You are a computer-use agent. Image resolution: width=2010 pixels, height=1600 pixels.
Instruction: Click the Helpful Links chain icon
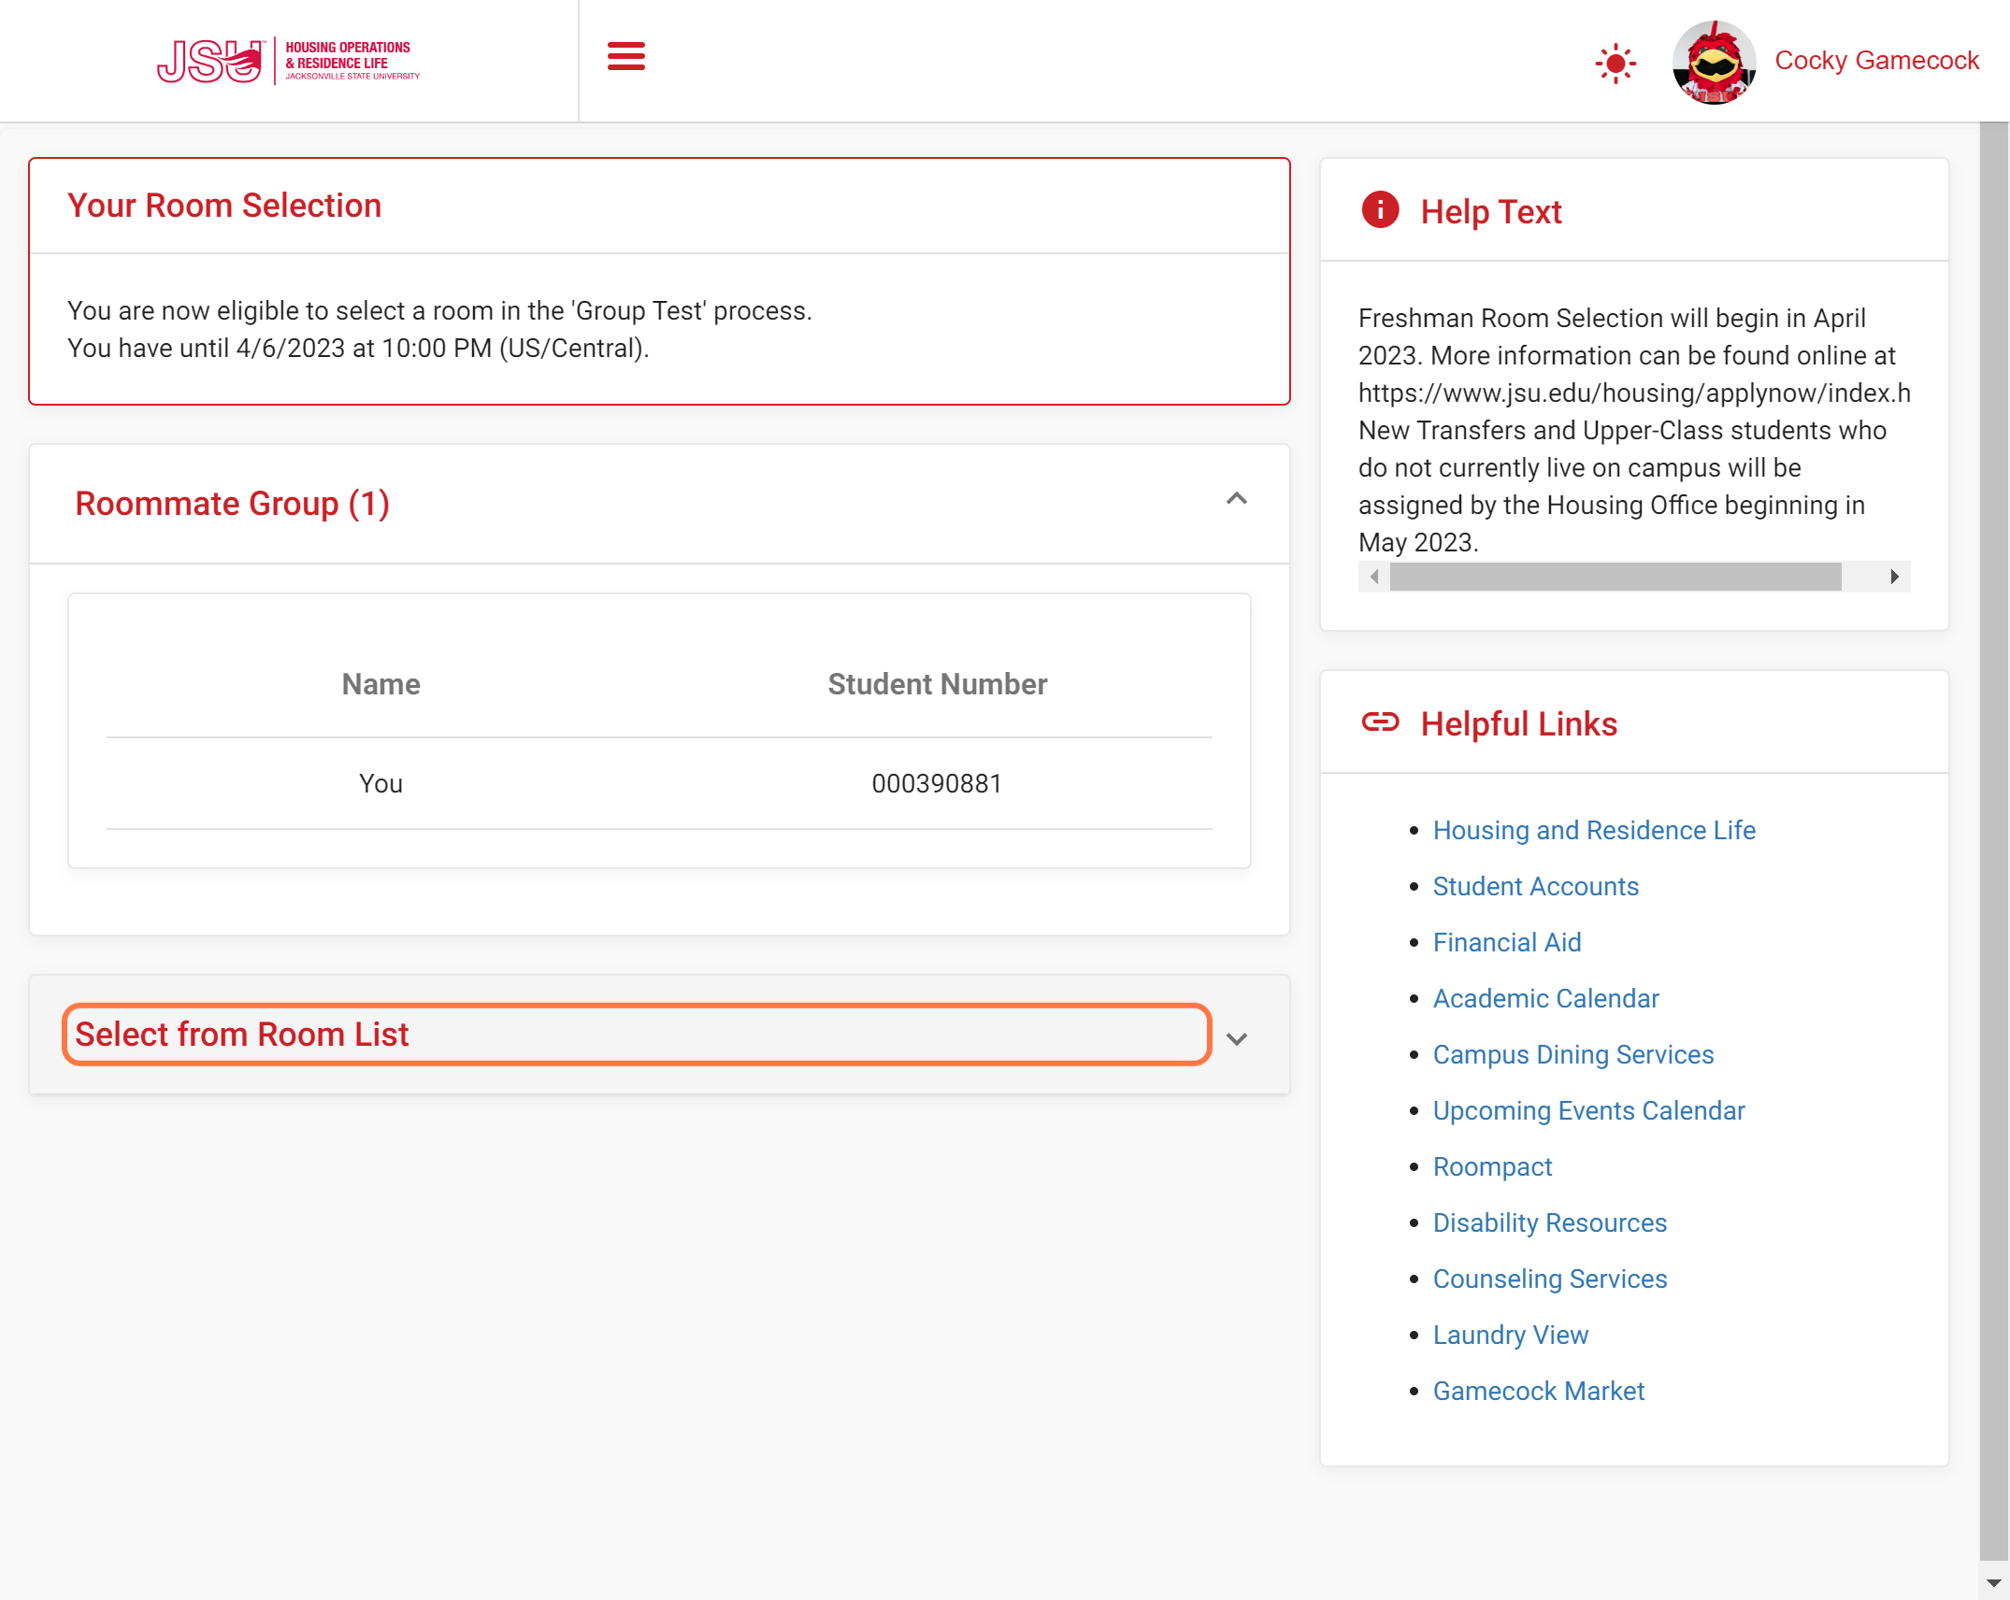[x=1380, y=721]
